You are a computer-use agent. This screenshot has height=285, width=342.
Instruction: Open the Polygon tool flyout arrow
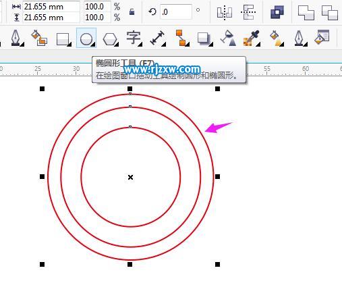[116, 45]
